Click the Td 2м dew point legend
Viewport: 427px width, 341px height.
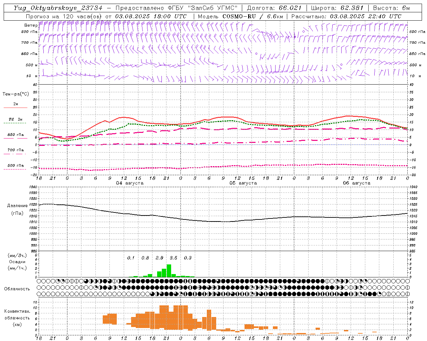click(15, 121)
